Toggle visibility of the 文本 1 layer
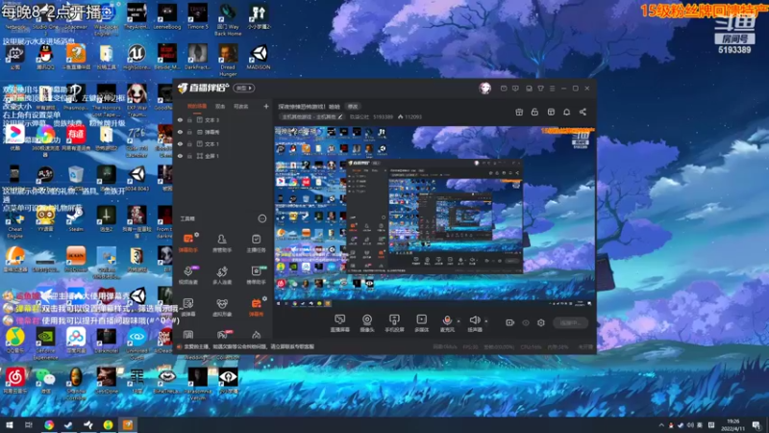 pyautogui.click(x=180, y=143)
